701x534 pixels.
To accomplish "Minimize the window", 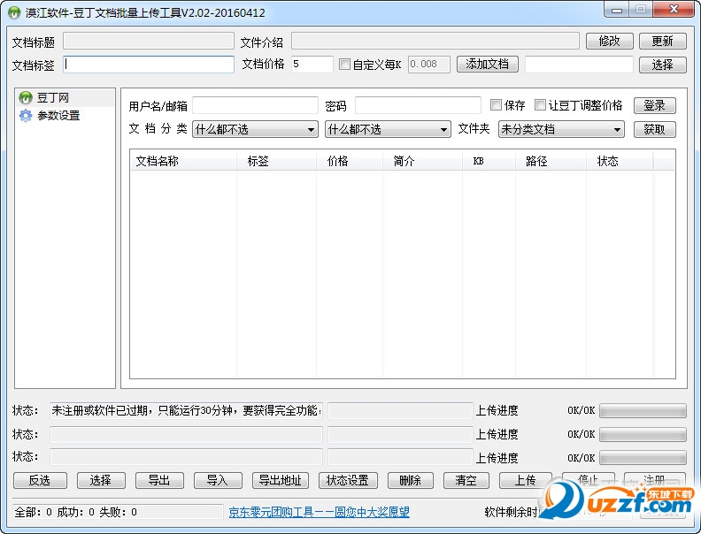I will [x=617, y=10].
